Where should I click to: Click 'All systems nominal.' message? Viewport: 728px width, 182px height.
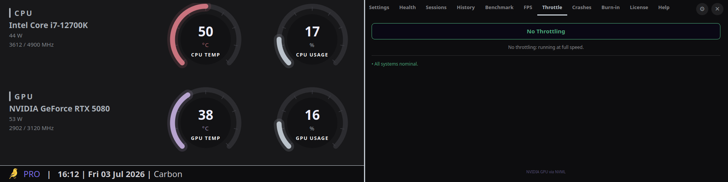coord(395,64)
